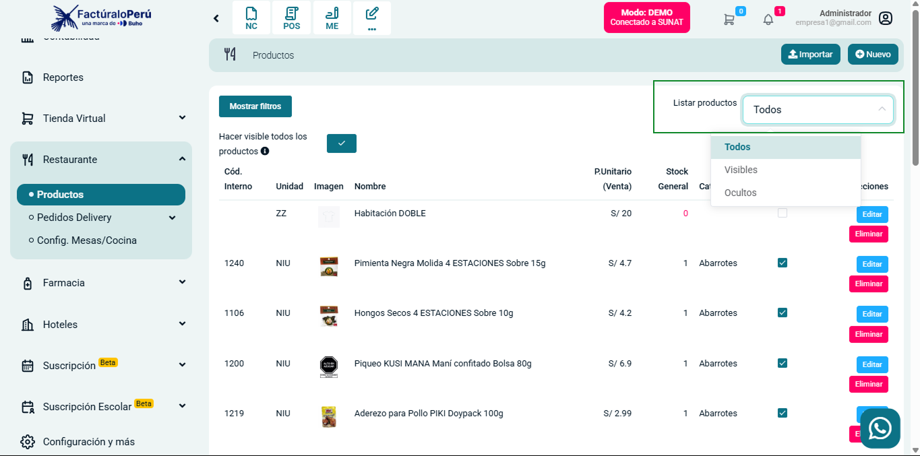Open Pedidos Delivery in sidebar
920x456 pixels.
(x=74, y=218)
